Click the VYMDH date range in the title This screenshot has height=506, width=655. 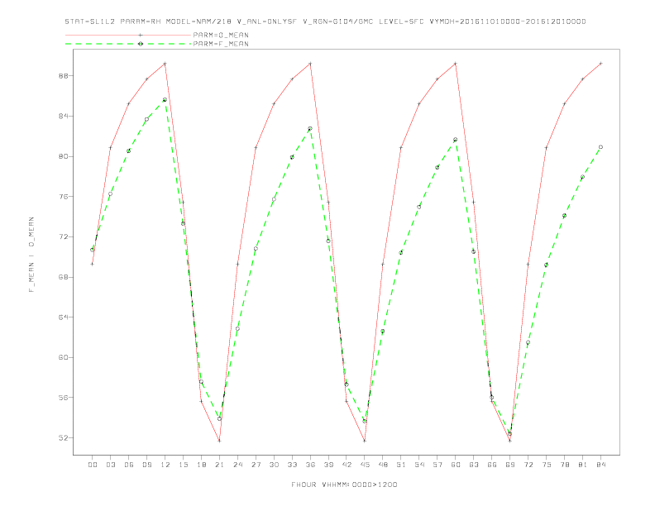pos(508,21)
